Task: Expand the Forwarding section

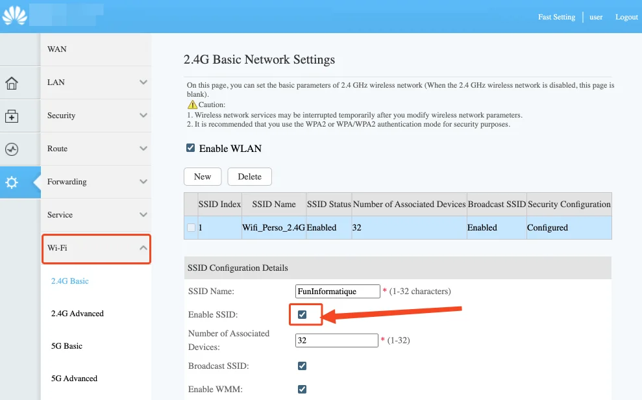Action: 96,182
